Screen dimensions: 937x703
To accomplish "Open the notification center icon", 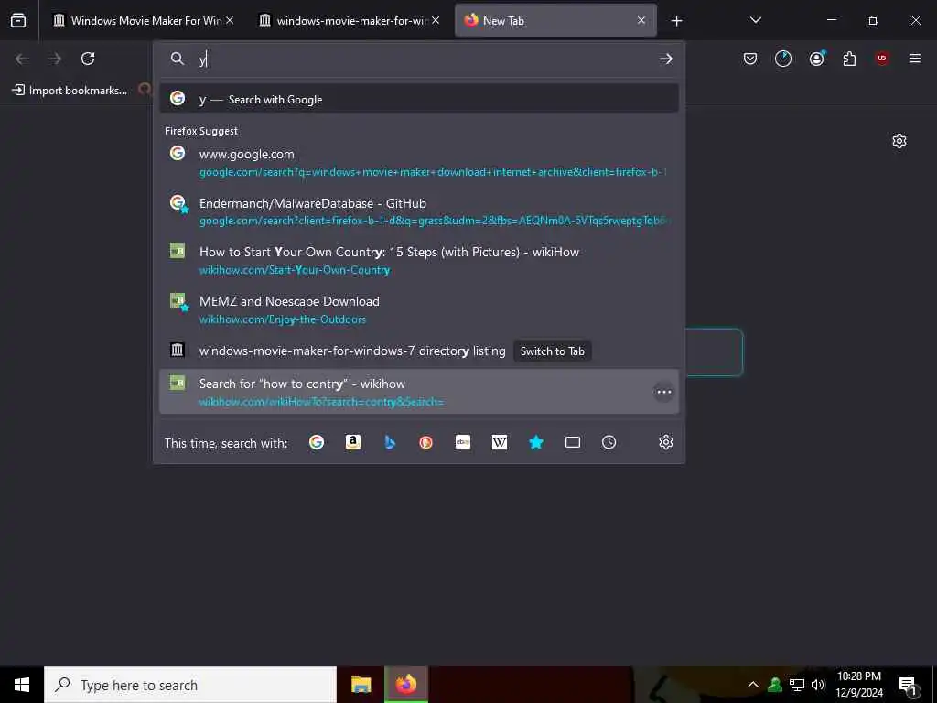I will click(908, 686).
